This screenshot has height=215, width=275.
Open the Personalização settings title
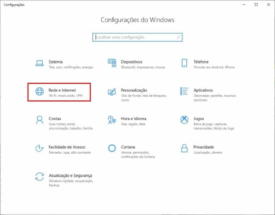134,90
